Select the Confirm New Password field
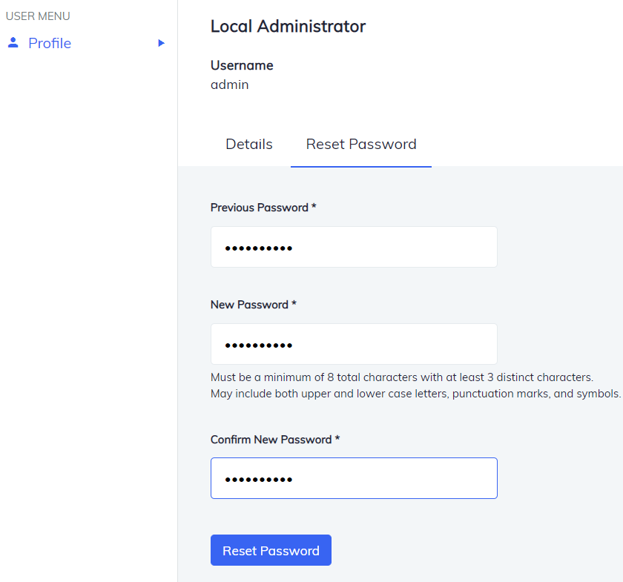Viewport: 623px width, 582px height. [x=354, y=477]
